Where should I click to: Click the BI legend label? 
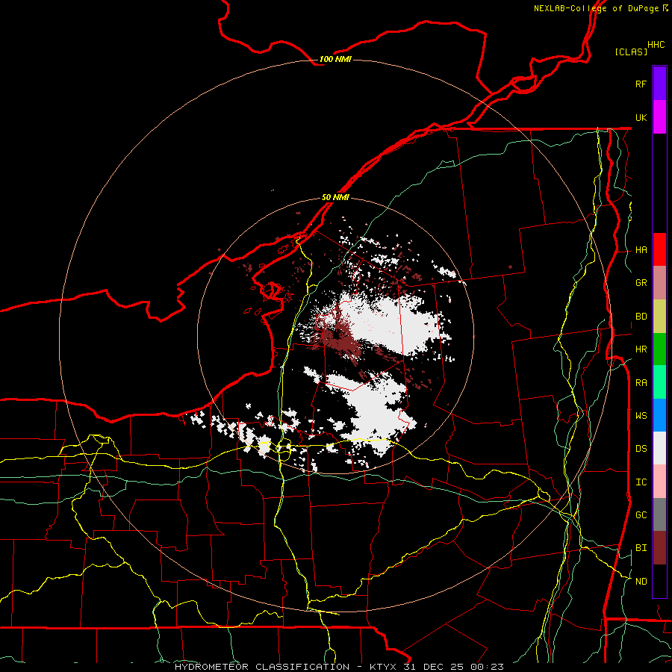pyautogui.click(x=641, y=548)
